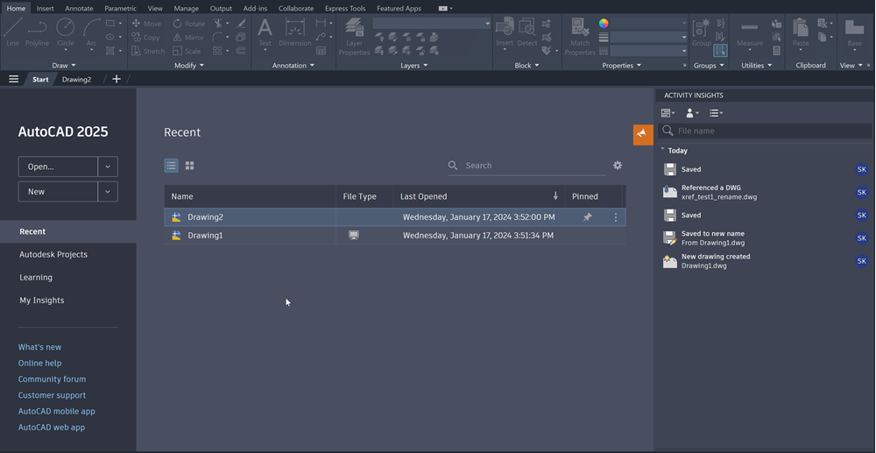Select the Match Properties tool
Screen dimensions: 876x453
click(x=580, y=35)
